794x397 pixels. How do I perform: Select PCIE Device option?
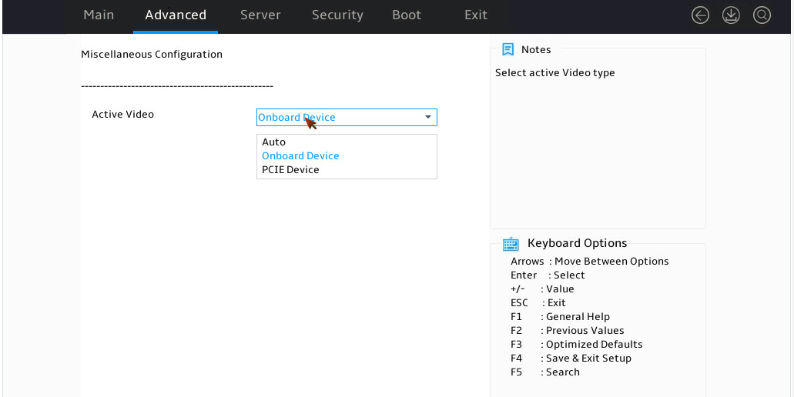(x=290, y=170)
